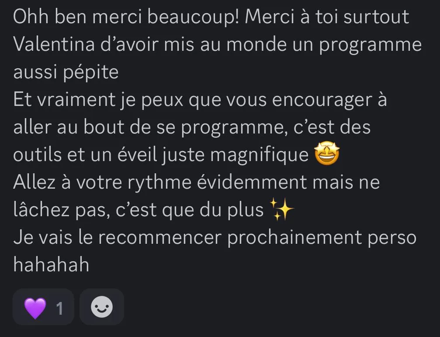
Task: Click the word 'surtout' on first line
Action: tap(376, 17)
